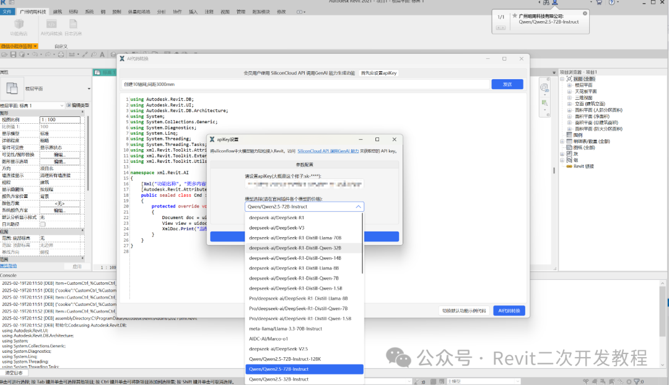Switch to the 管理 ribbon tab

click(x=241, y=12)
